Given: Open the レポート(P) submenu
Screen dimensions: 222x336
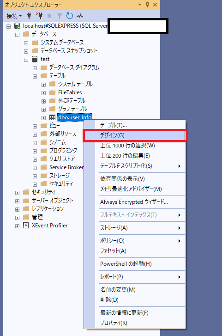Looking at the screenshot, I should click(x=135, y=277).
